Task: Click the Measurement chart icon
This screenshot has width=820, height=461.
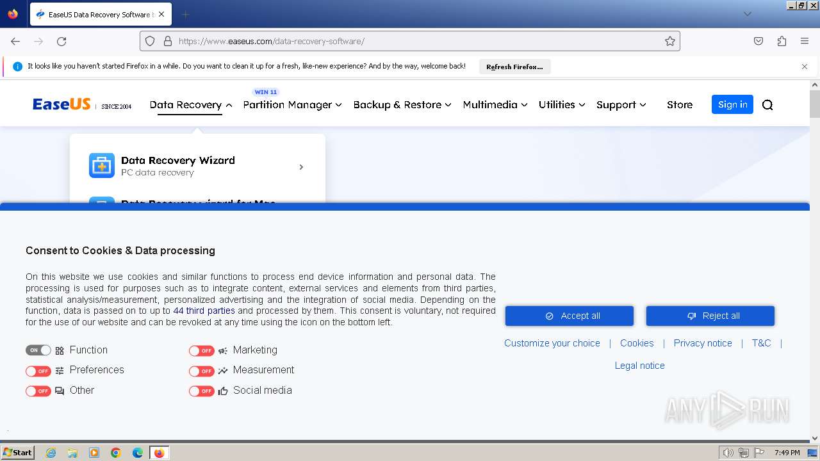Action: pyautogui.click(x=223, y=371)
